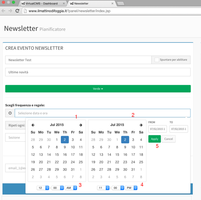Enable the 'Spuntare per abilitare' checkbox
This screenshot has height=200, width=201.
click(157, 60)
